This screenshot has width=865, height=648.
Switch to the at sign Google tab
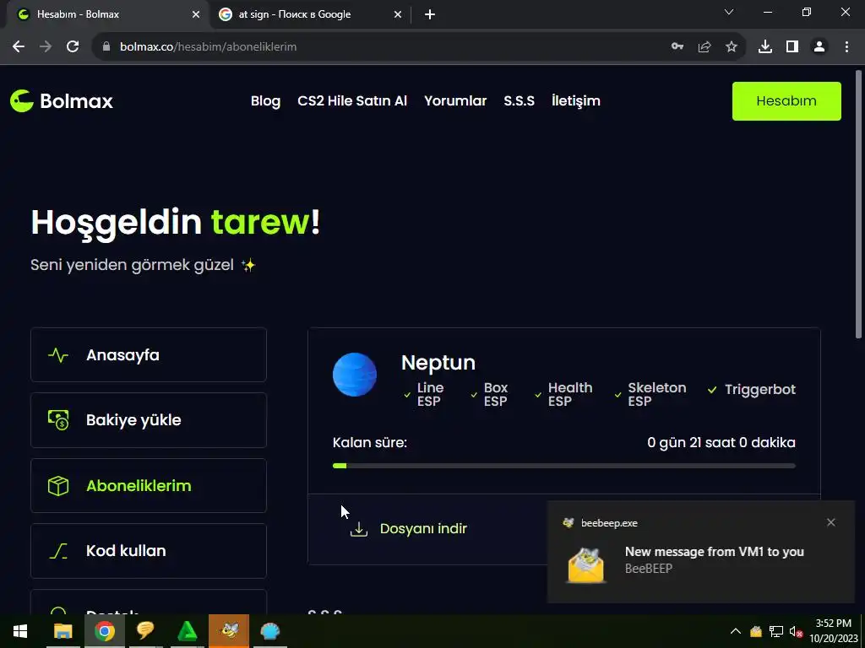[310, 14]
